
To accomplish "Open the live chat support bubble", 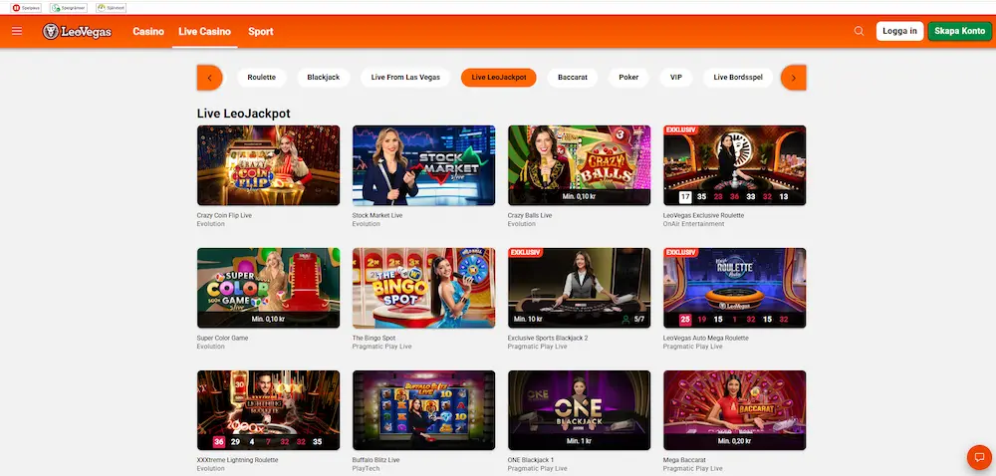I will click(x=979, y=458).
